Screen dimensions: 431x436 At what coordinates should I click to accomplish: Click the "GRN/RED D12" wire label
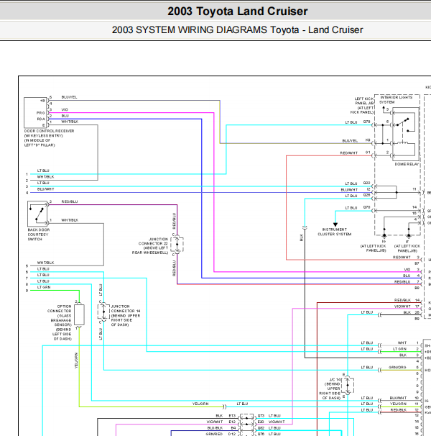coord(221,434)
